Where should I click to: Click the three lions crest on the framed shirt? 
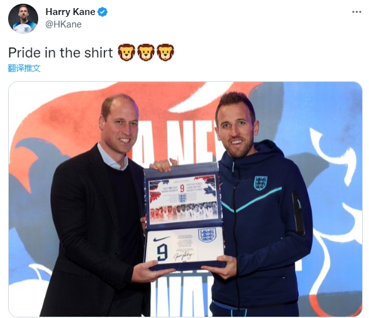(207, 235)
